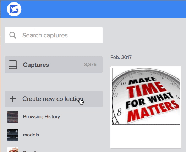Click the plus icon for new collection
Image resolution: width=186 pixels, height=152 pixels.
click(13, 99)
